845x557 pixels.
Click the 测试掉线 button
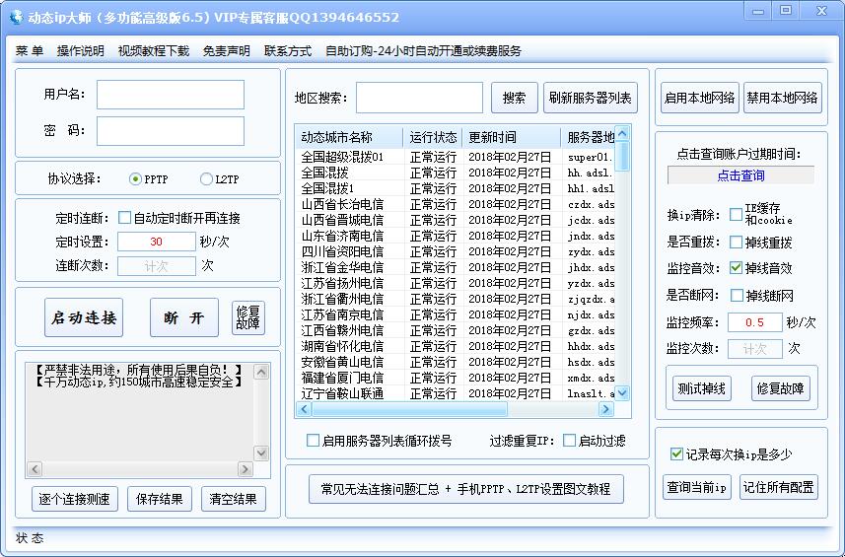(x=702, y=388)
